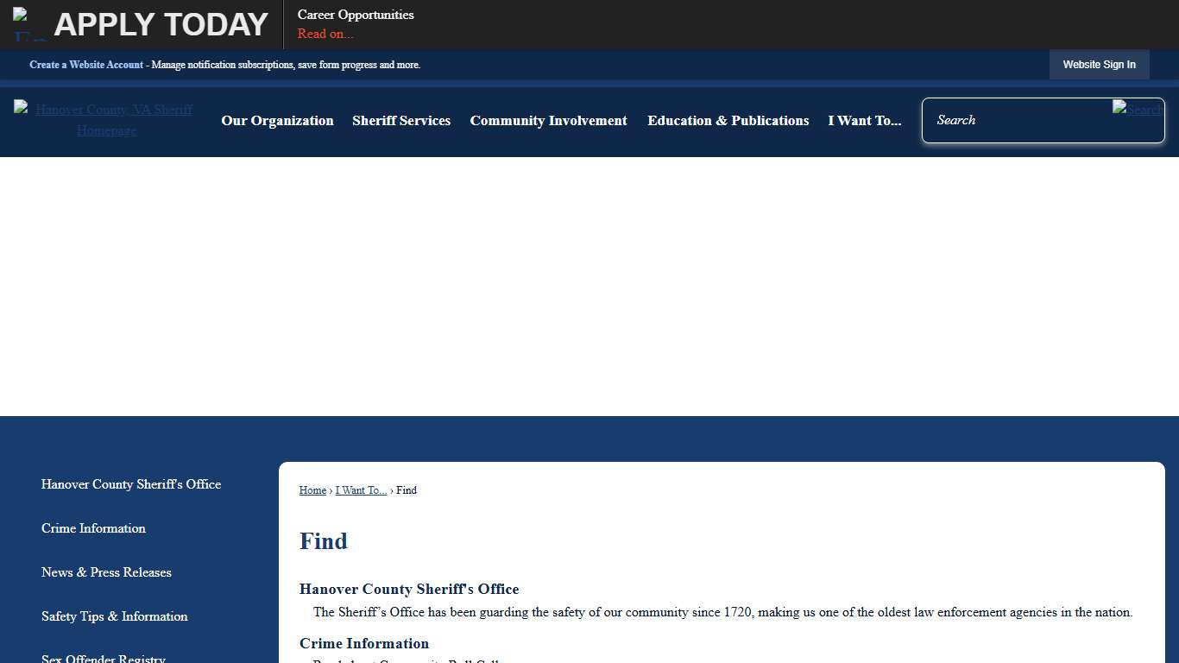The width and height of the screenshot is (1179, 663).
Task: Click the alert icon beside APPLY TODAY
Action: (x=28, y=25)
